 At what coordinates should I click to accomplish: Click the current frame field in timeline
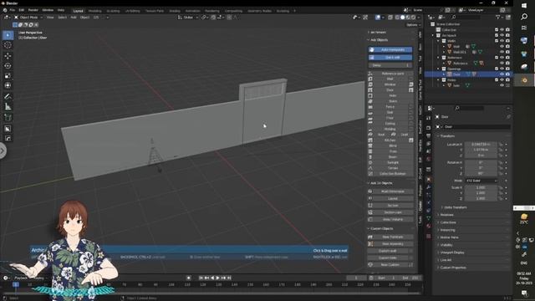(x=356, y=278)
